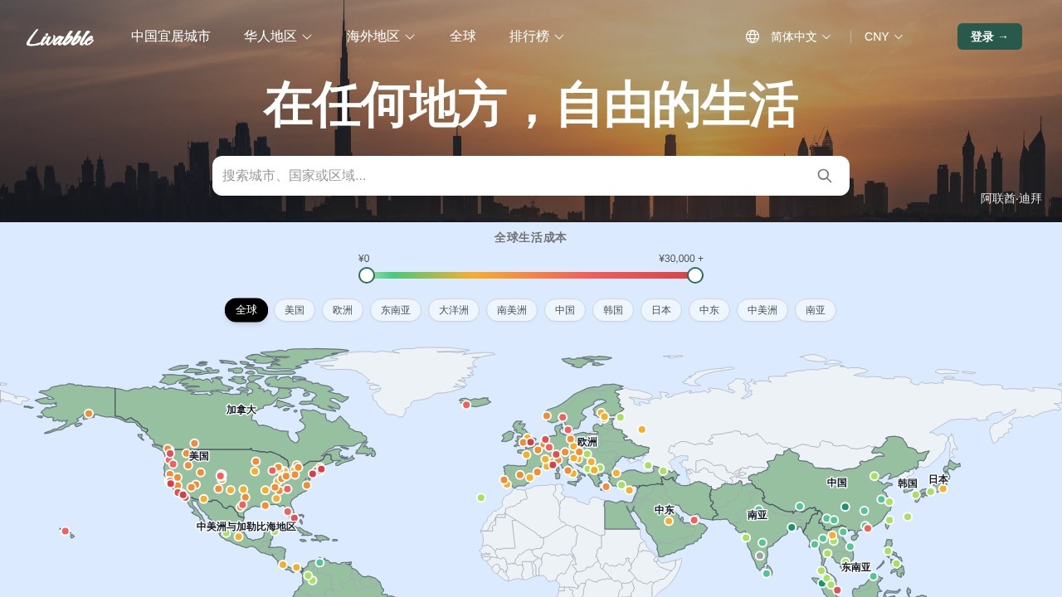Click the 加拿大 map label

tap(241, 409)
